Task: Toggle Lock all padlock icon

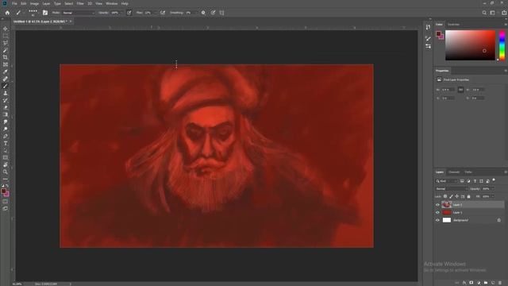Action: (468, 196)
